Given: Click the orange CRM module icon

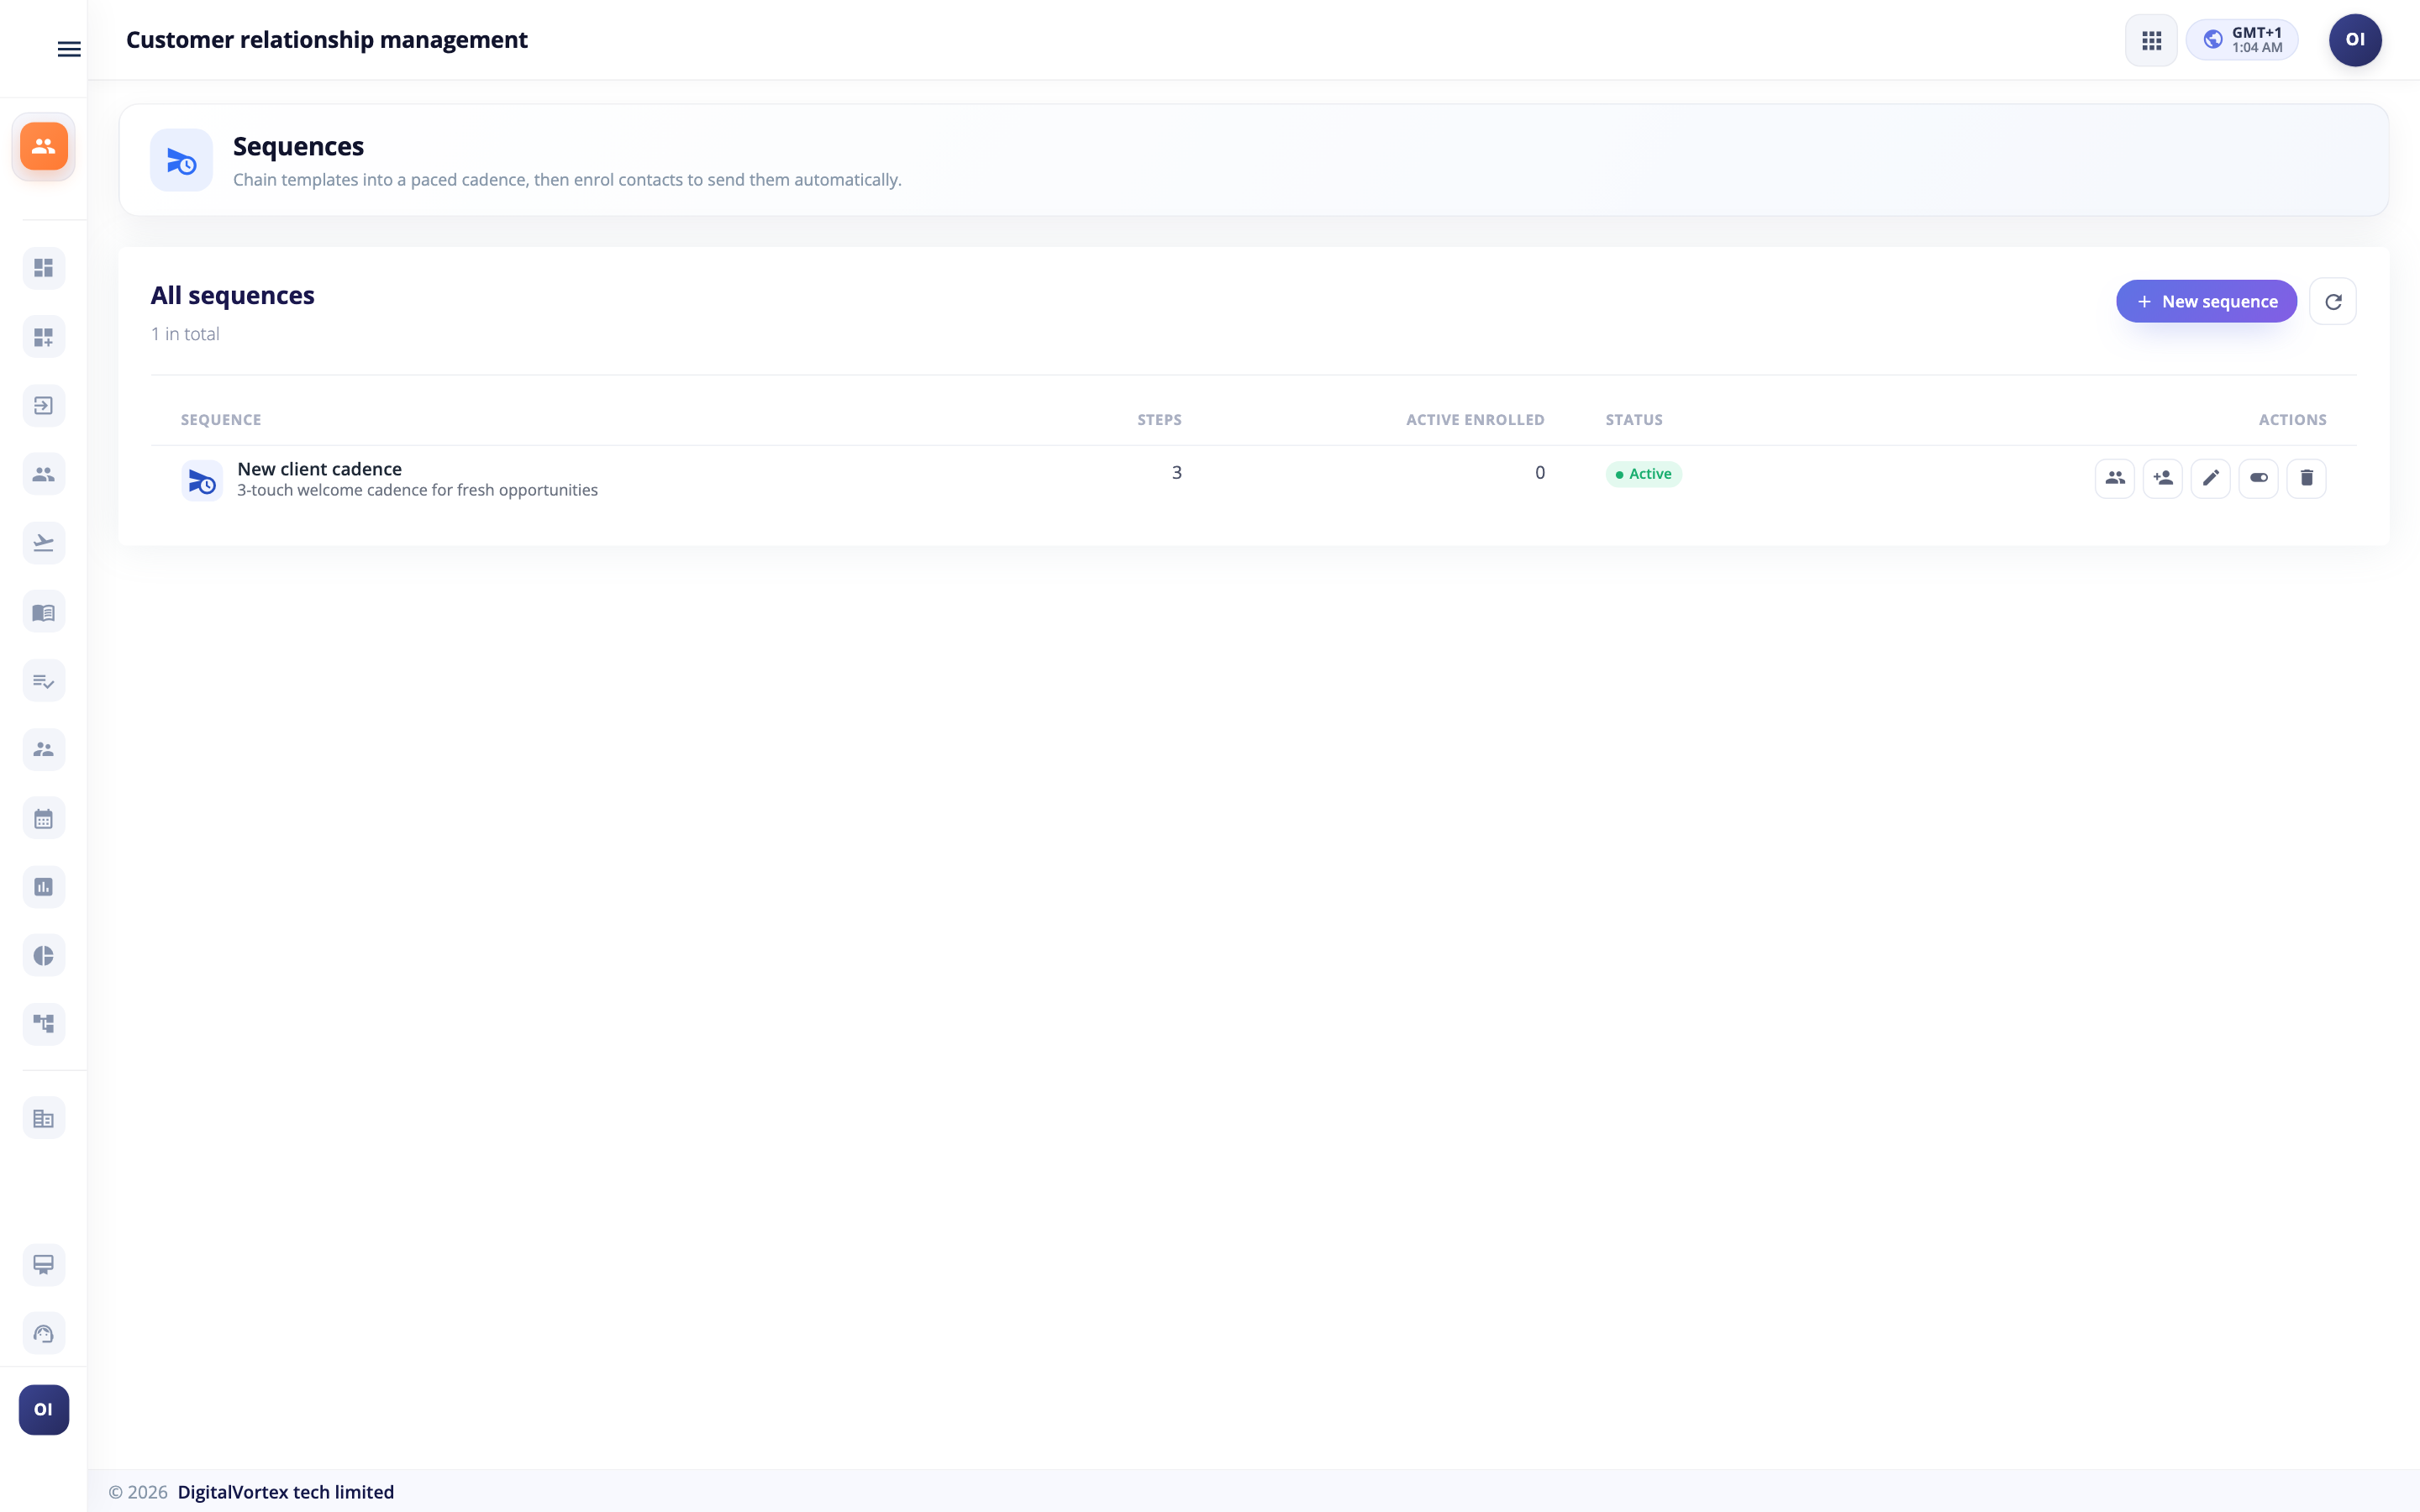Looking at the screenshot, I should coord(43,147).
